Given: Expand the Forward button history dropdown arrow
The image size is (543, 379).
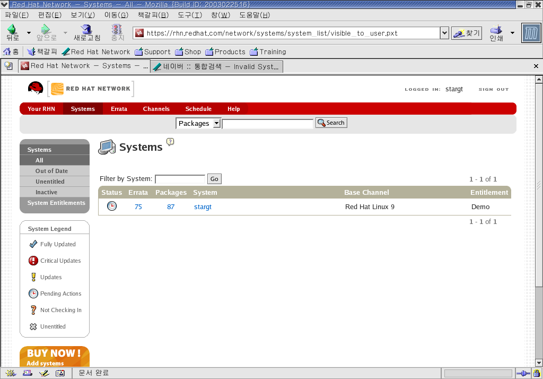Looking at the screenshot, I should coord(65,33).
